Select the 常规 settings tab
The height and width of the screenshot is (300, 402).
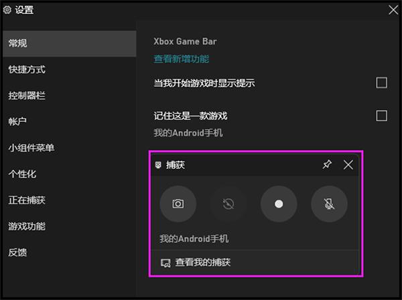point(70,44)
